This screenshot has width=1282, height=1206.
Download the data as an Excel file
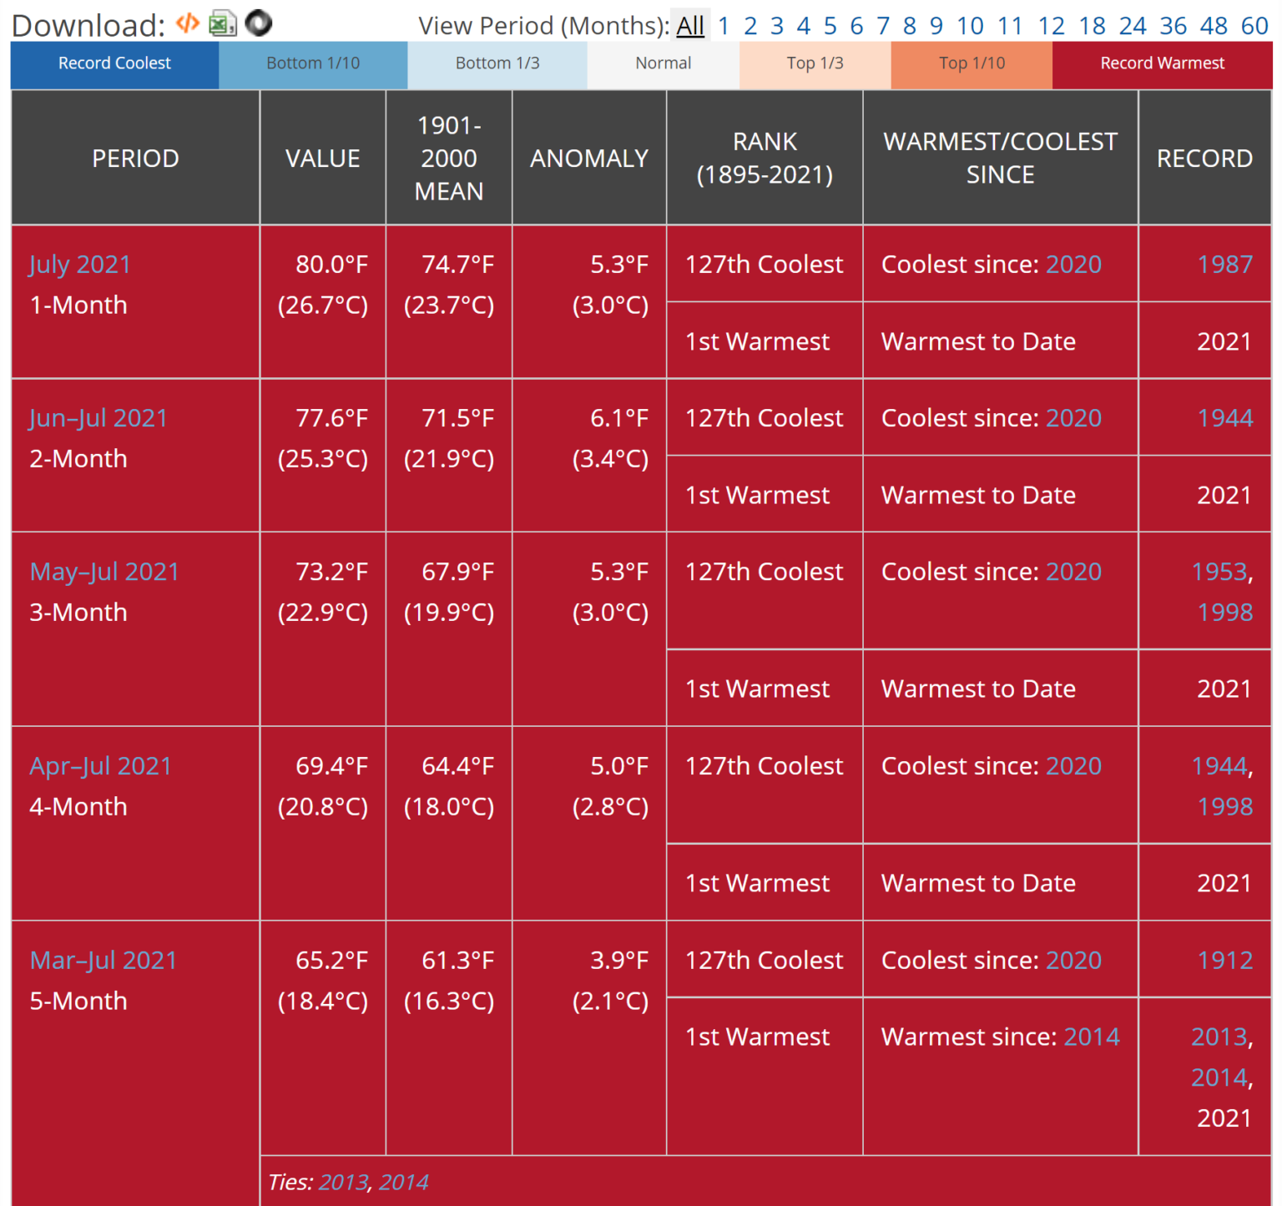[x=222, y=23]
